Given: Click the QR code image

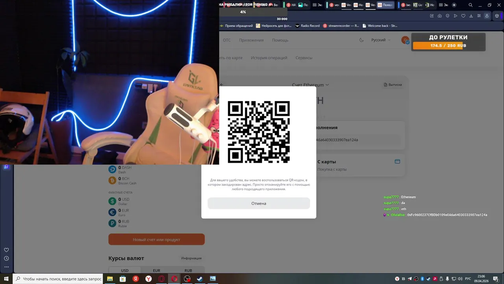Looking at the screenshot, I should tap(259, 132).
